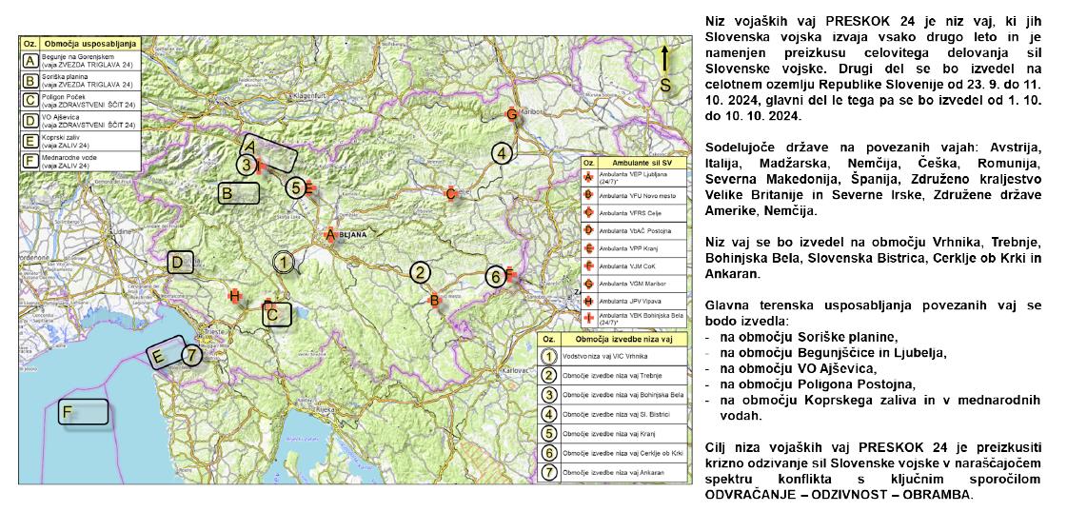Click legend cross for Ambulanta VFU Novo mesto
This screenshot has height=531, width=1067.
coord(588,195)
